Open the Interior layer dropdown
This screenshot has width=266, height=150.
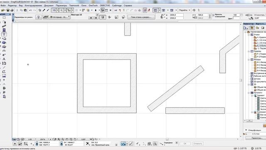(x=59, y=17)
